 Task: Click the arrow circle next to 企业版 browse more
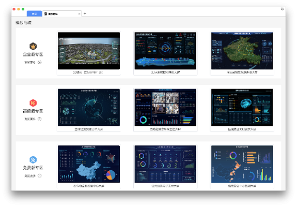tap(40, 62)
